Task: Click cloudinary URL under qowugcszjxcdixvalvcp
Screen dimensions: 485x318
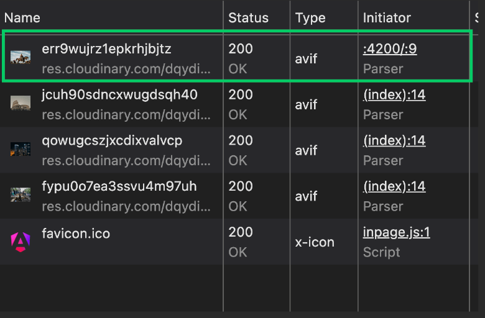Action: 126,161
